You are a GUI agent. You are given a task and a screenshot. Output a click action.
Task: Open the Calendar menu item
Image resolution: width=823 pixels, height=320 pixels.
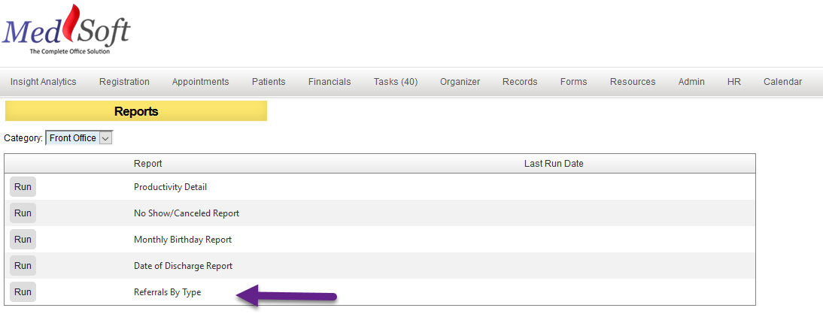click(782, 82)
